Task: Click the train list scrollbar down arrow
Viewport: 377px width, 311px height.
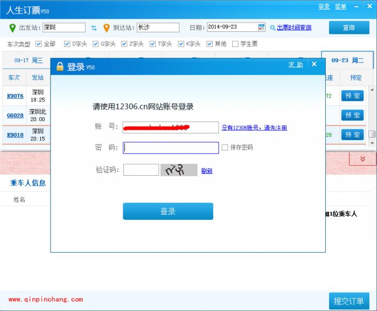Action: click(372, 143)
